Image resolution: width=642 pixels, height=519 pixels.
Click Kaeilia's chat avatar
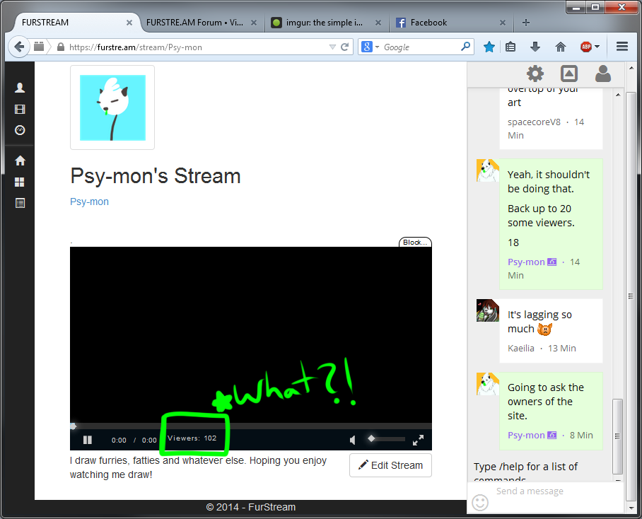488,310
